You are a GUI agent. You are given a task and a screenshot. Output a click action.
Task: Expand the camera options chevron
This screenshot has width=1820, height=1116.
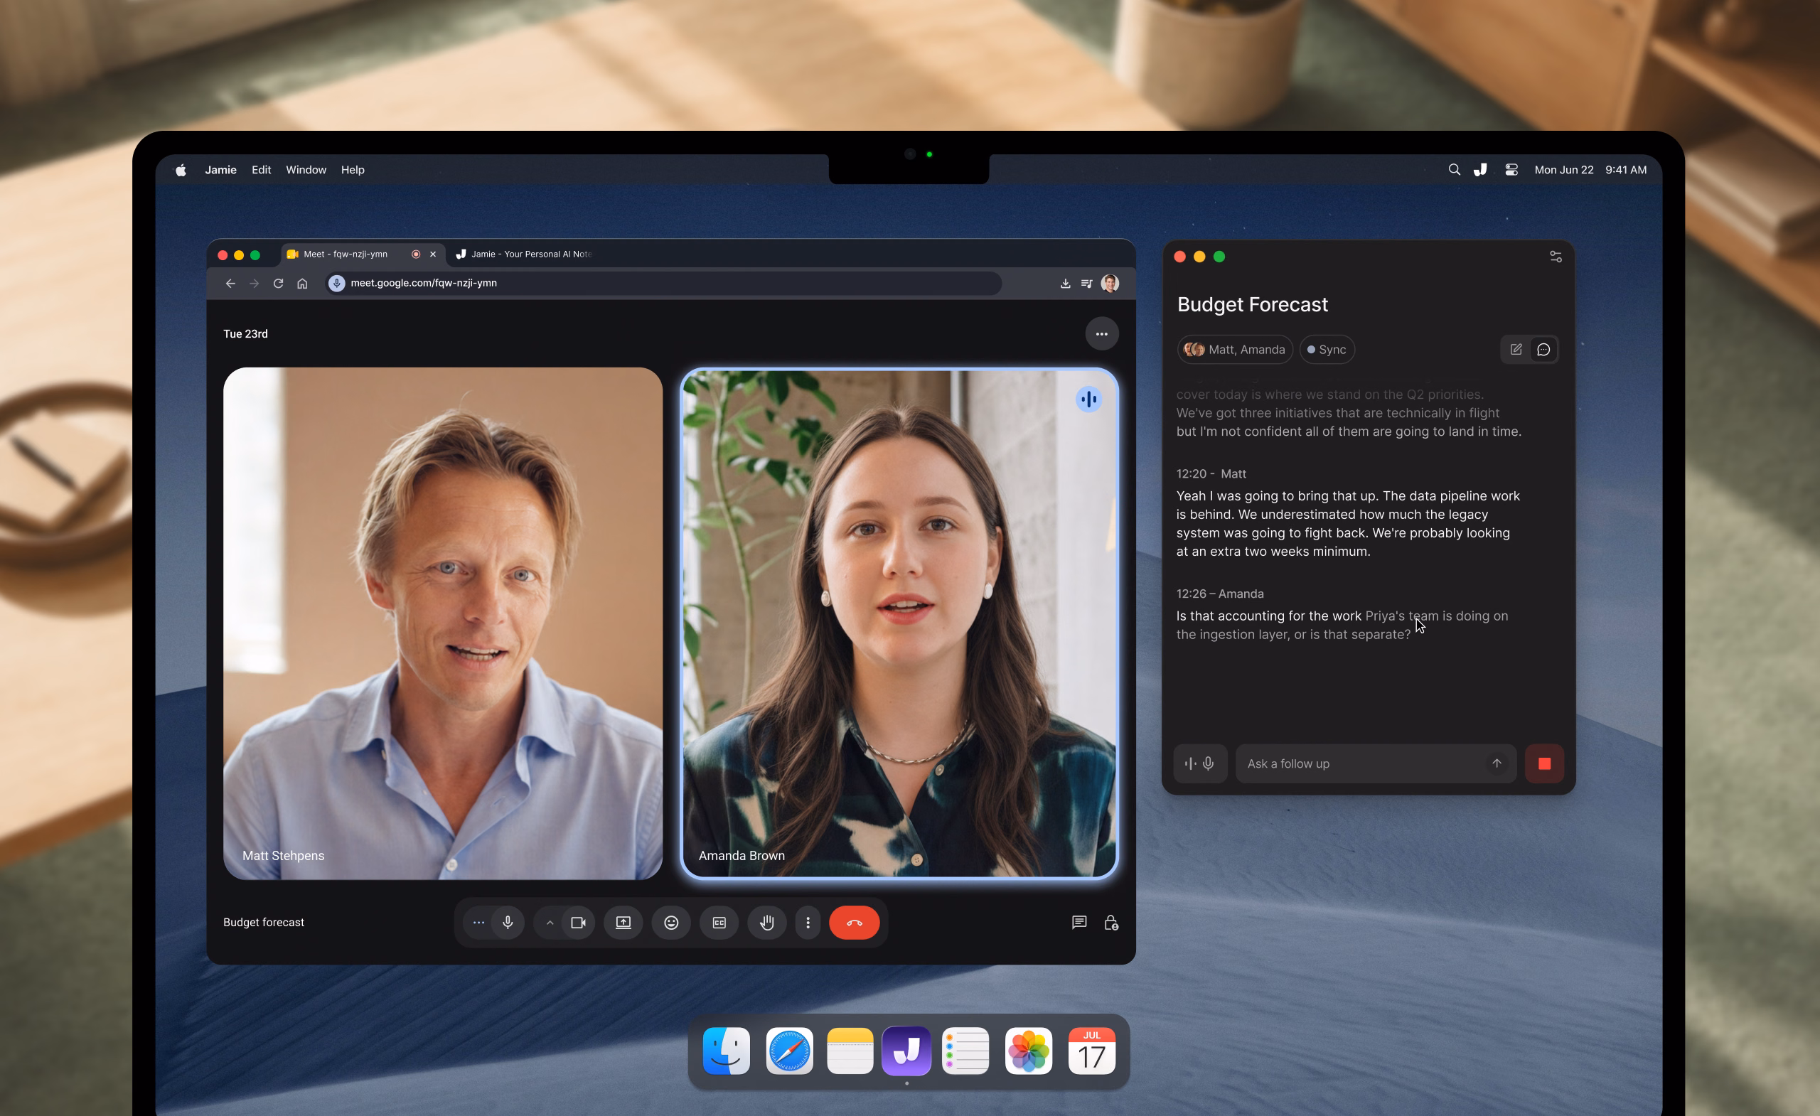[550, 923]
